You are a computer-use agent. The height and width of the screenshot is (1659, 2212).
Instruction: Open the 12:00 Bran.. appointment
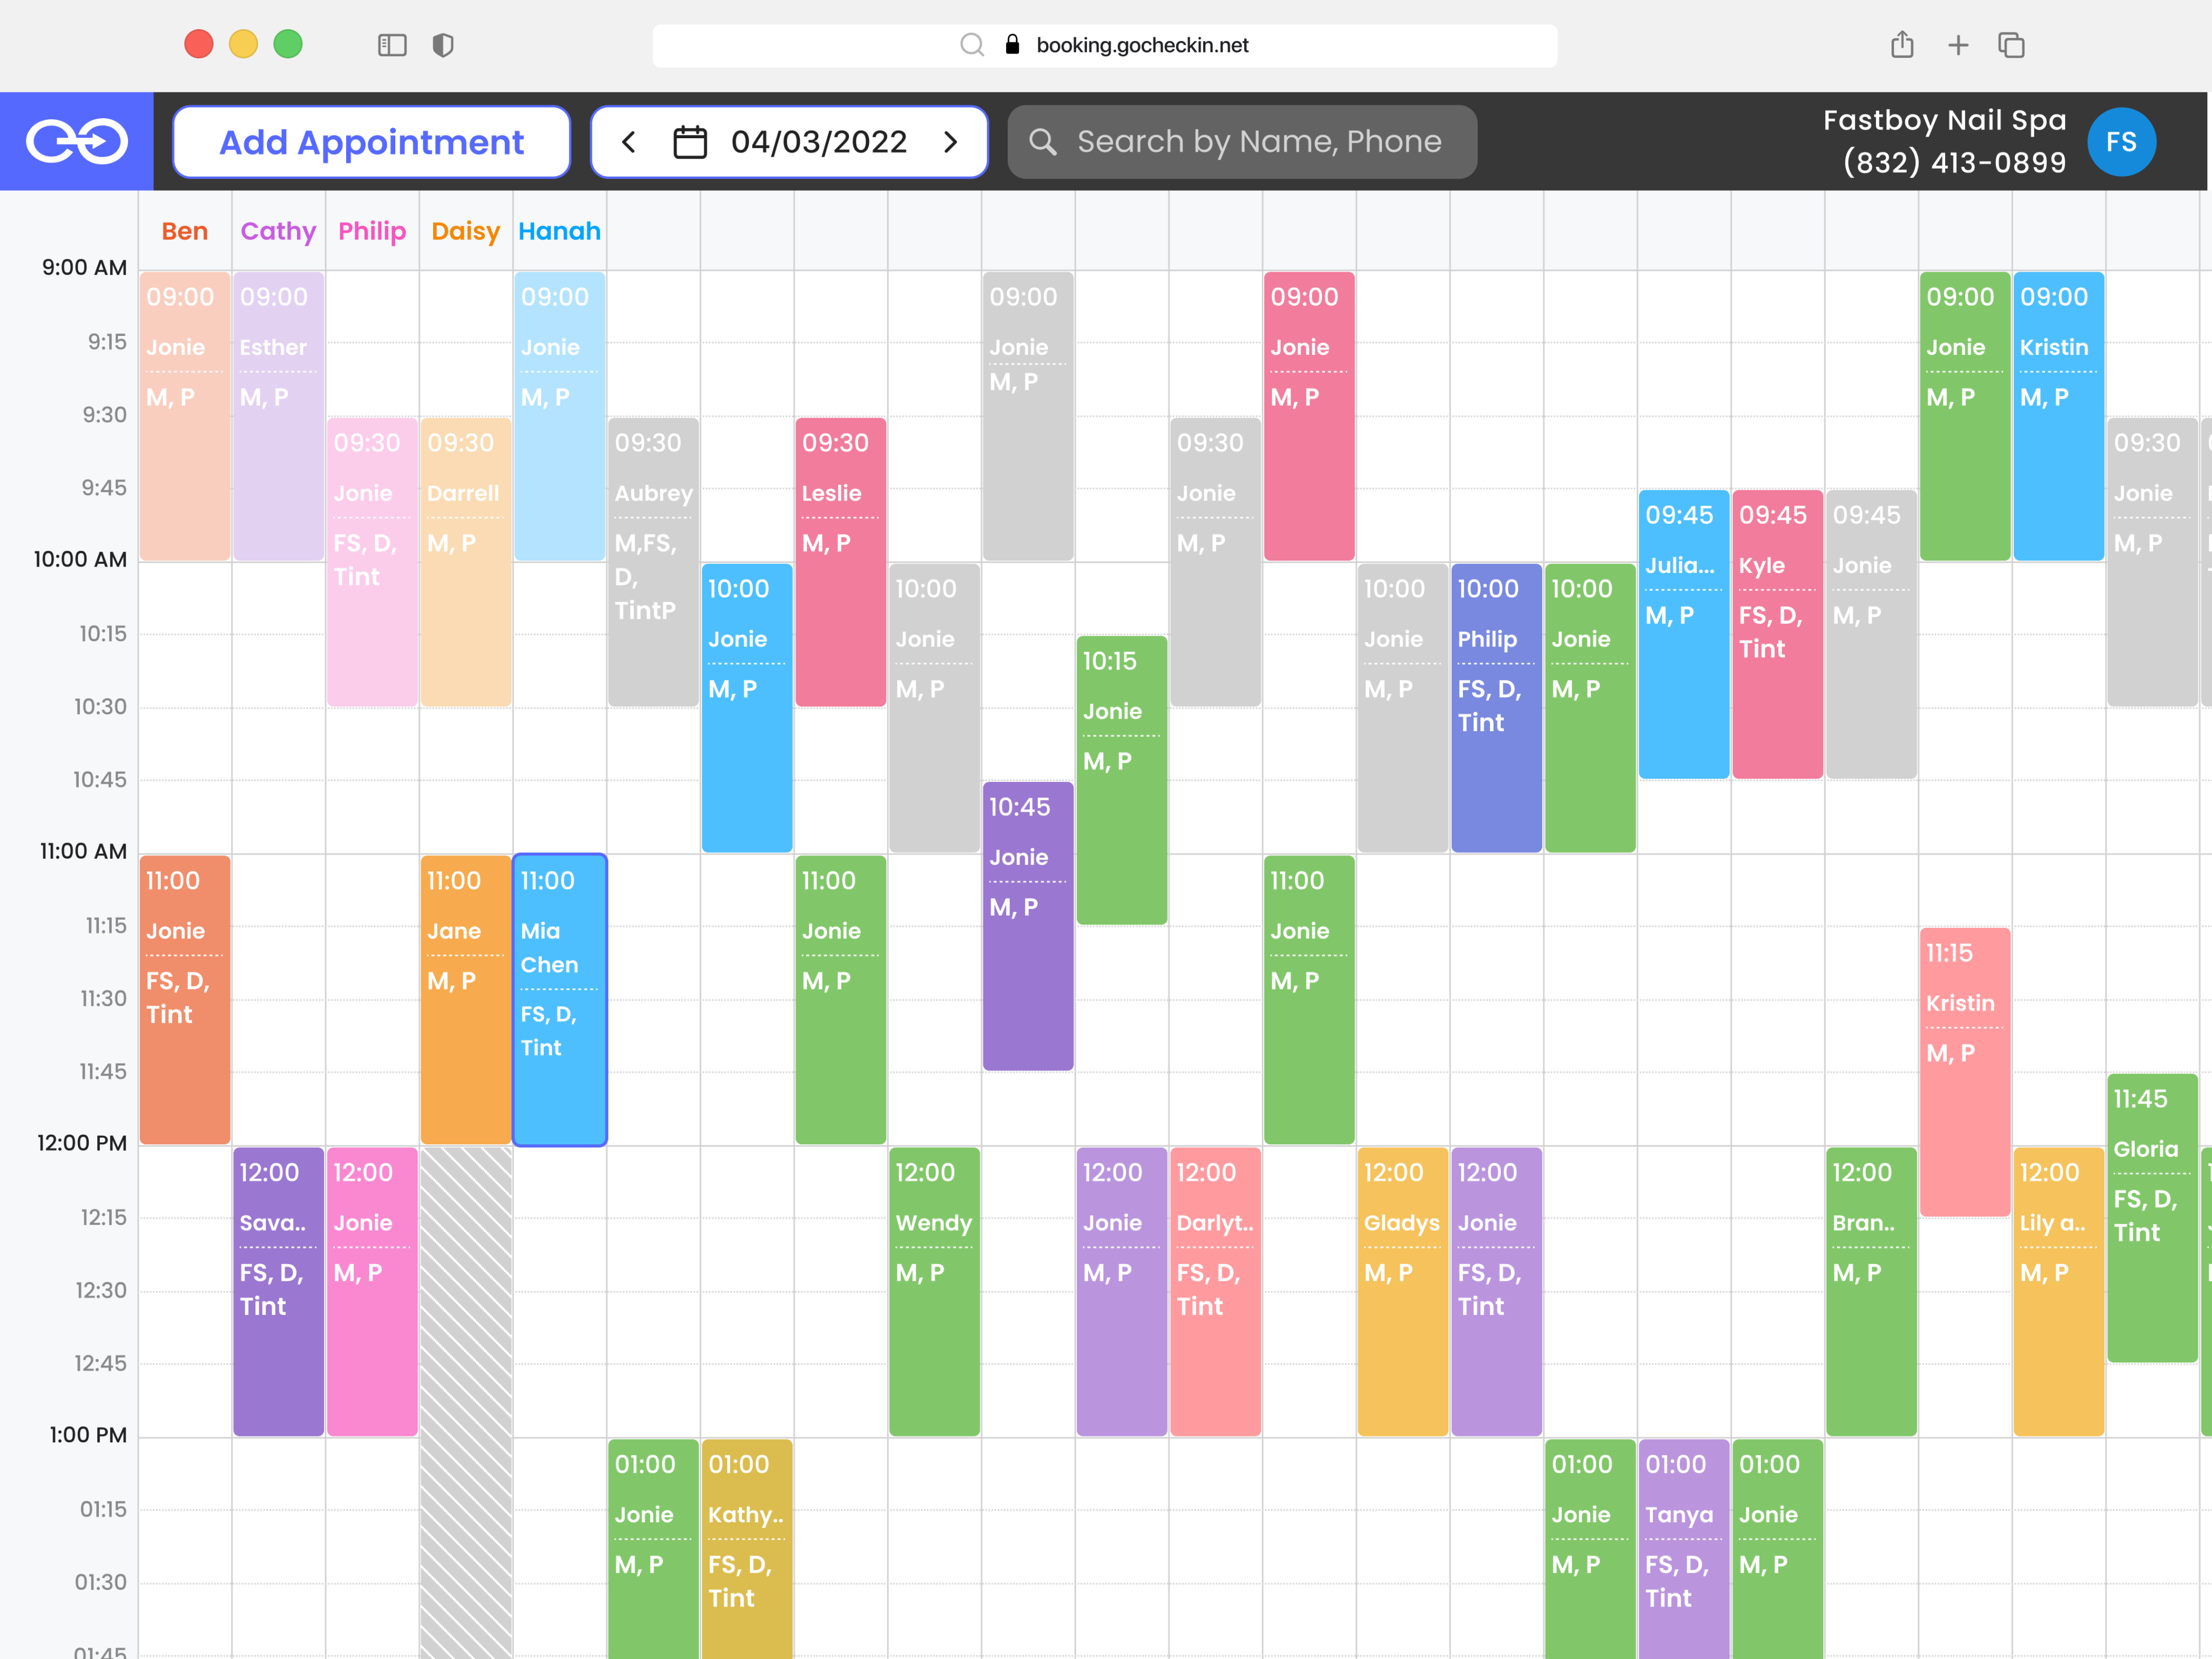pos(1871,1292)
